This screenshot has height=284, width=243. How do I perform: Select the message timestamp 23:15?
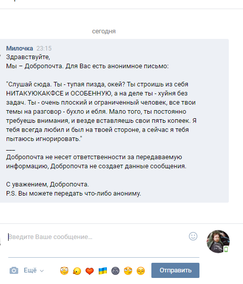click(x=44, y=49)
